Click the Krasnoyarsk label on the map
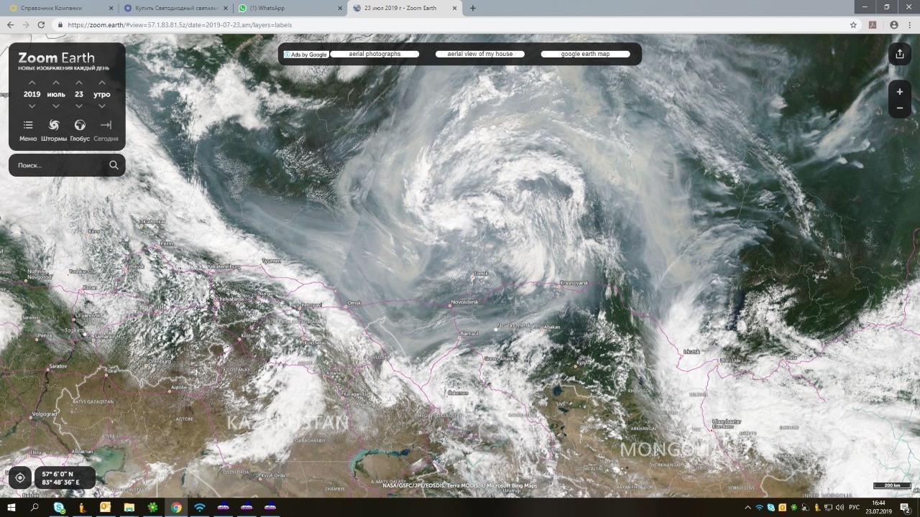The height and width of the screenshot is (517, 920). [x=574, y=283]
